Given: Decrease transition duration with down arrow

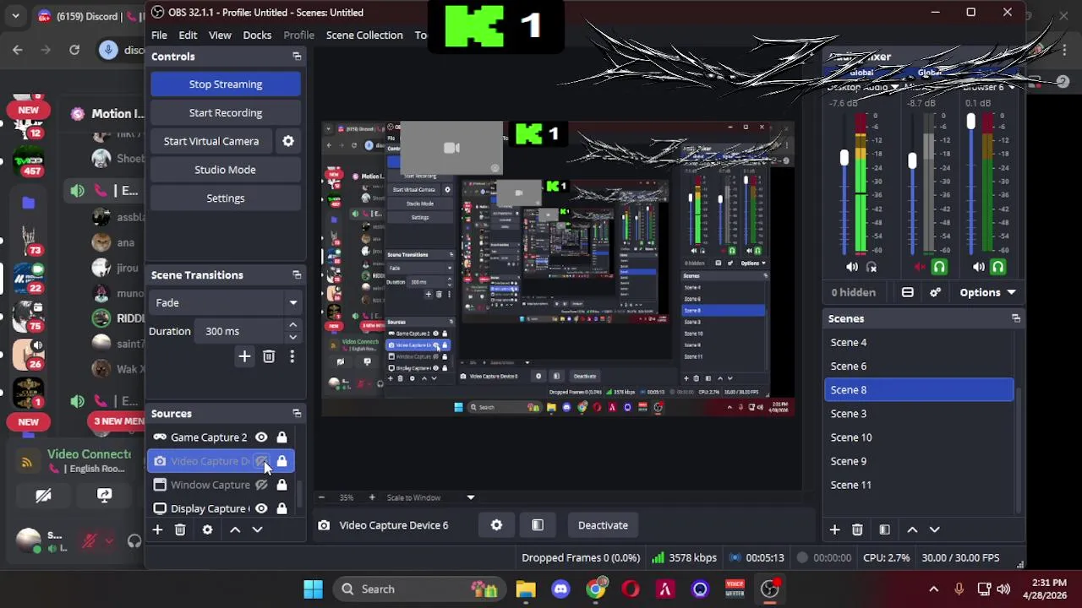Looking at the screenshot, I should pos(292,337).
